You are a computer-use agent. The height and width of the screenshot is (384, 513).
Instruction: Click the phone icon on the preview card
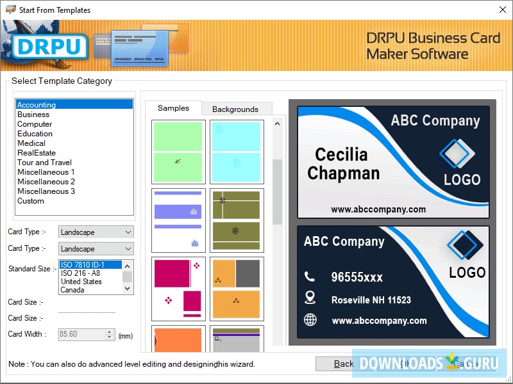(x=309, y=278)
